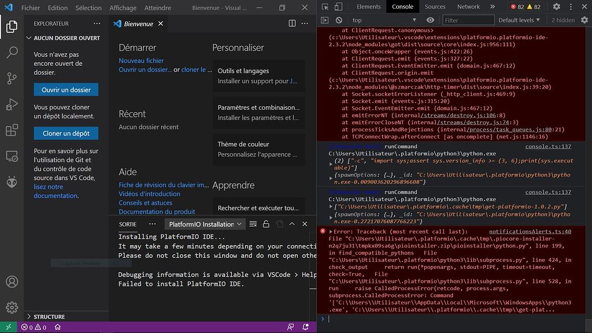Viewport: 592px width, 333px height.
Task: Switch to the Network tab
Action: (x=468, y=6)
